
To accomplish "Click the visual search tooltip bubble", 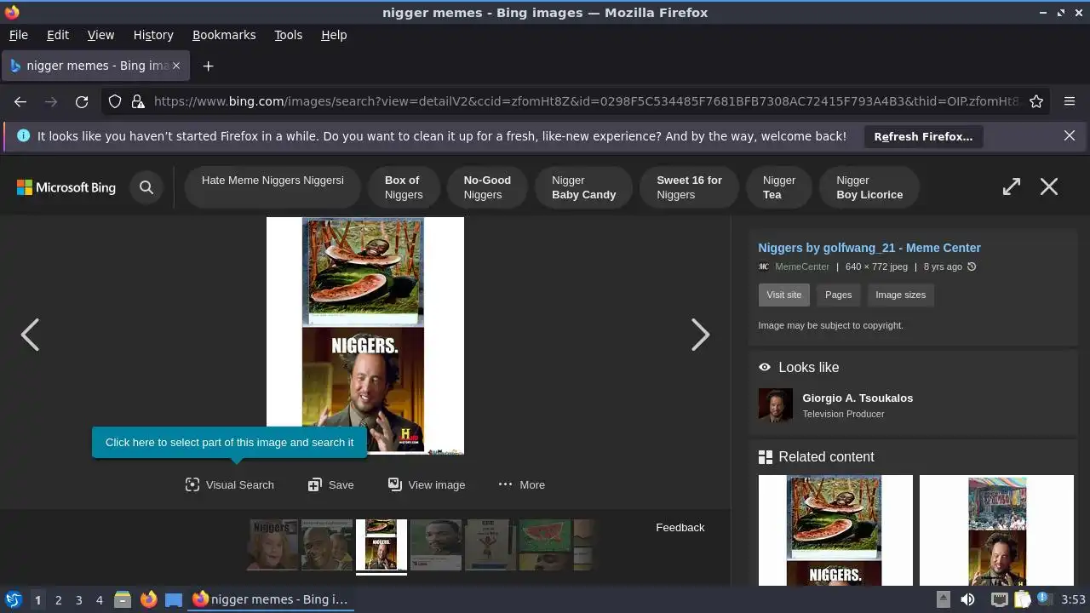I will [229, 442].
